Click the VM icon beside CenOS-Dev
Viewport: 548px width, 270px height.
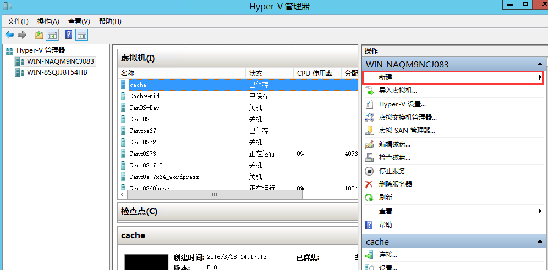point(123,108)
